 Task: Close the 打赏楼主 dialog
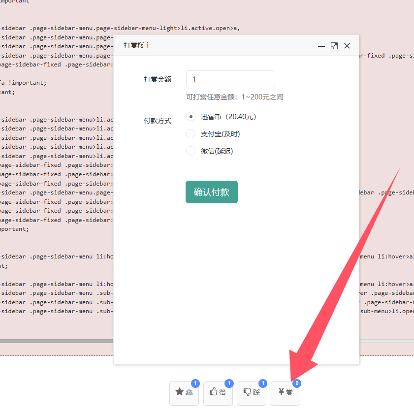click(x=347, y=46)
